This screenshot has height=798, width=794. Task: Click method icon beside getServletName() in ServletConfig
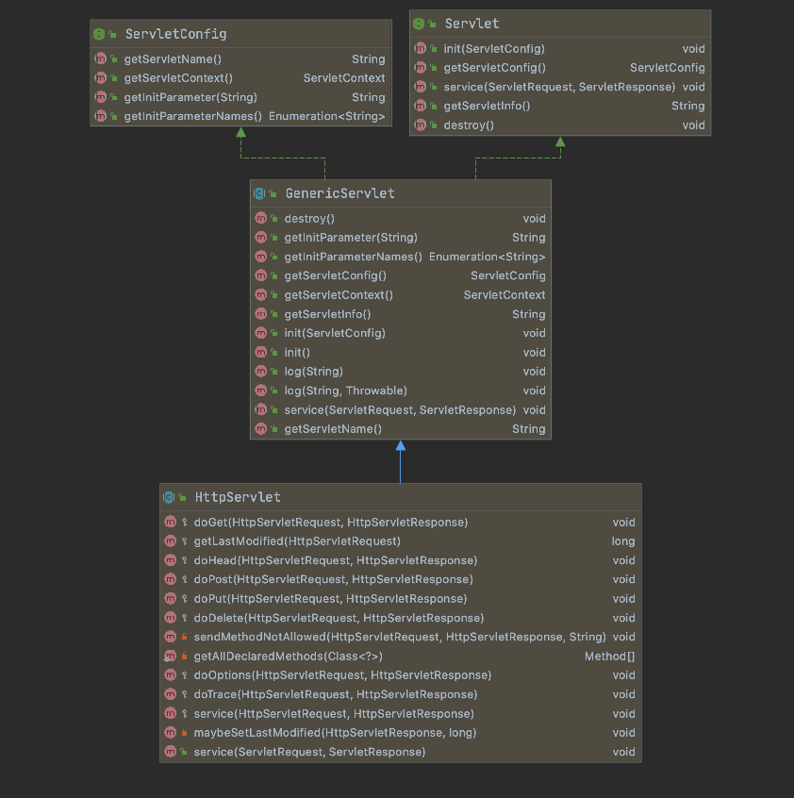pos(101,58)
